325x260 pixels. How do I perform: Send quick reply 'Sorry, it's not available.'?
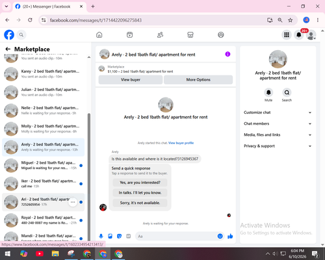pyautogui.click(x=140, y=203)
